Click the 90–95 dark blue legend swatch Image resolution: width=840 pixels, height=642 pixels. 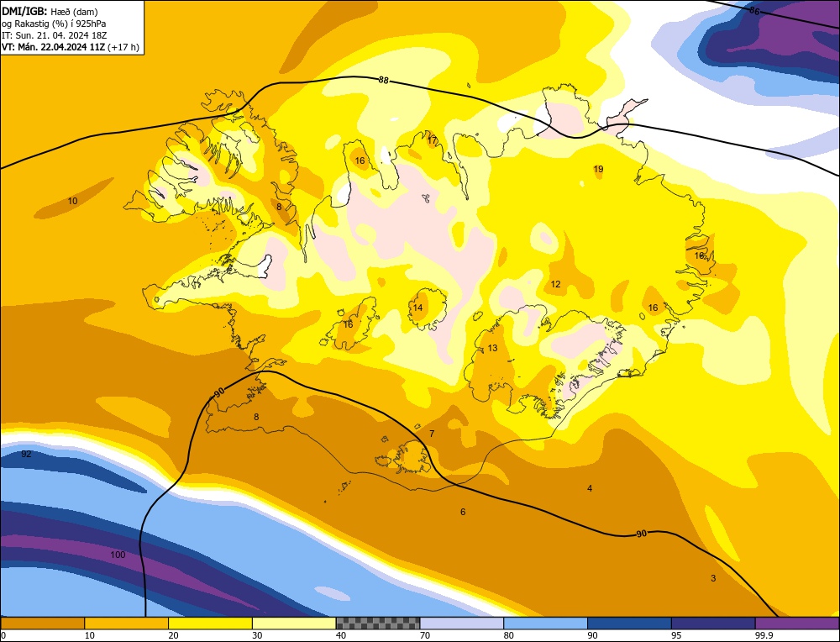[629, 623]
